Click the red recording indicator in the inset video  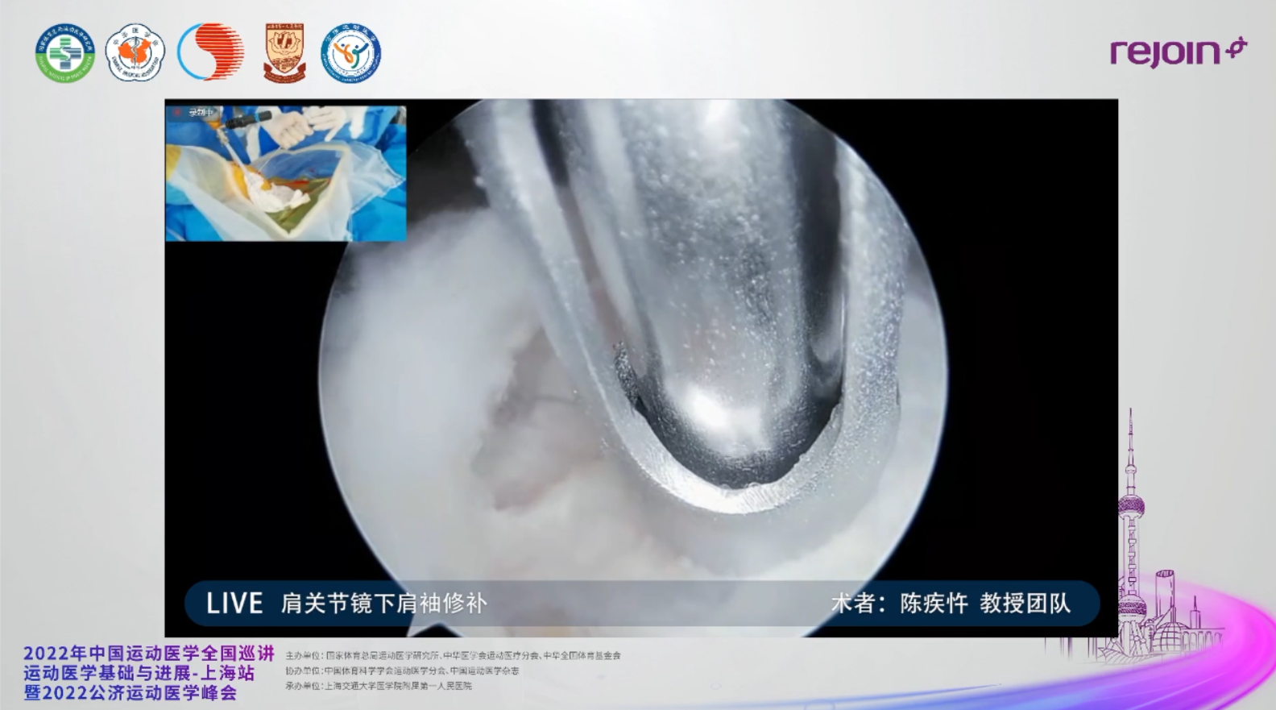pyautogui.click(x=177, y=113)
